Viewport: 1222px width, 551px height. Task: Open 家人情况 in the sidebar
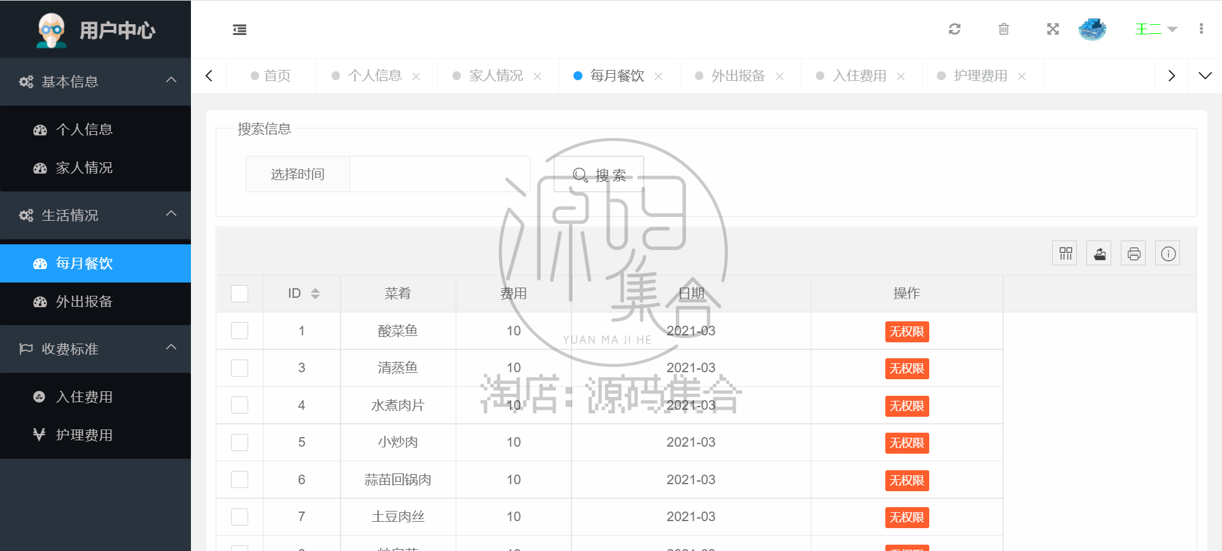[x=95, y=168]
